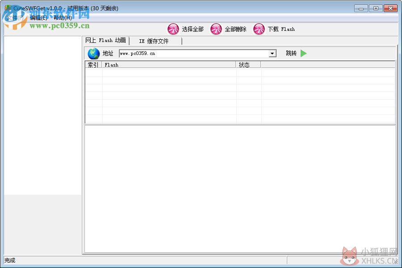Click the green Go arrow icon
The width and height of the screenshot is (402, 268).
click(304, 53)
